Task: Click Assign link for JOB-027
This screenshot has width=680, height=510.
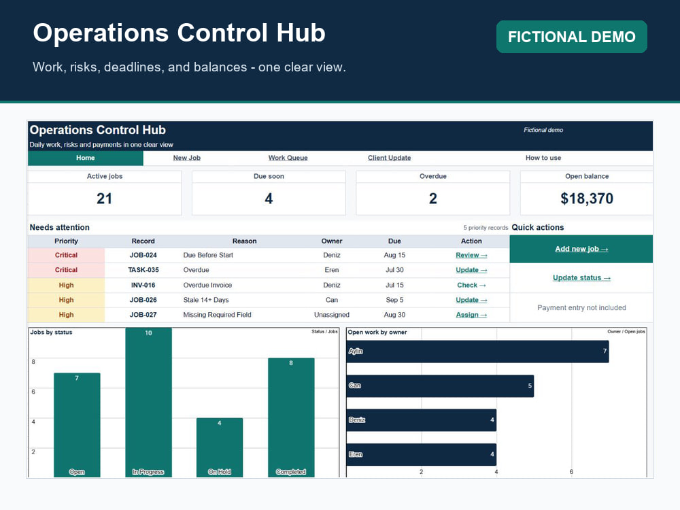Action: pos(471,315)
